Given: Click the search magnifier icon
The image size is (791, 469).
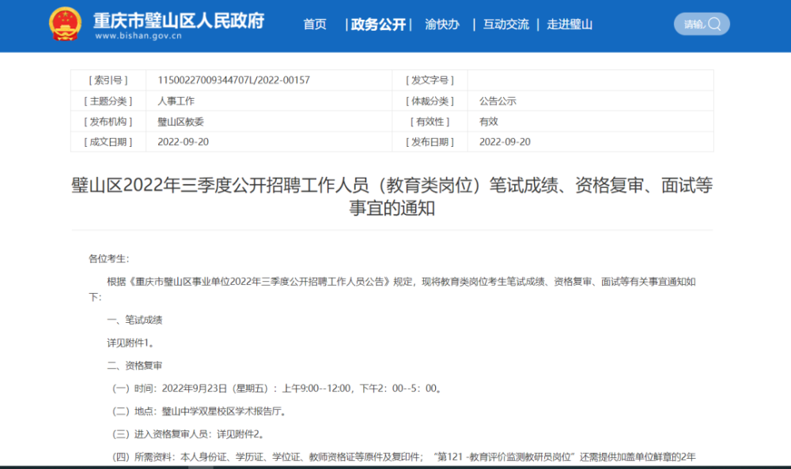Looking at the screenshot, I should (714, 24).
